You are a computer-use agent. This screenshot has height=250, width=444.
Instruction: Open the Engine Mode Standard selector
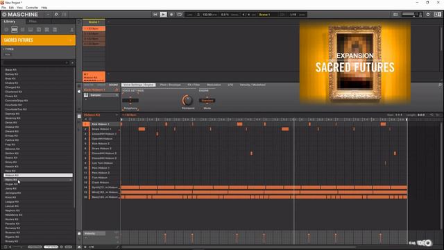[x=207, y=100]
